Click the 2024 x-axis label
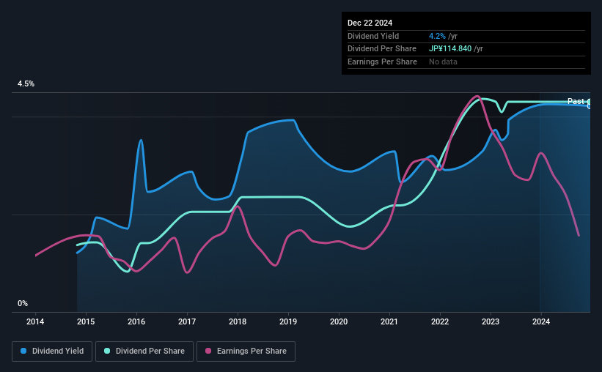This screenshot has width=602, height=372. [541, 321]
